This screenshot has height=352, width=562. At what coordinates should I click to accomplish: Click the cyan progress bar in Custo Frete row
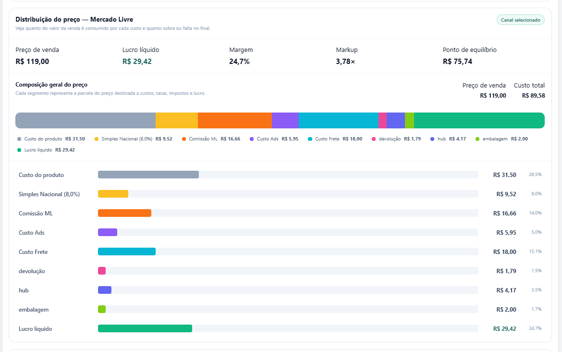(x=127, y=251)
